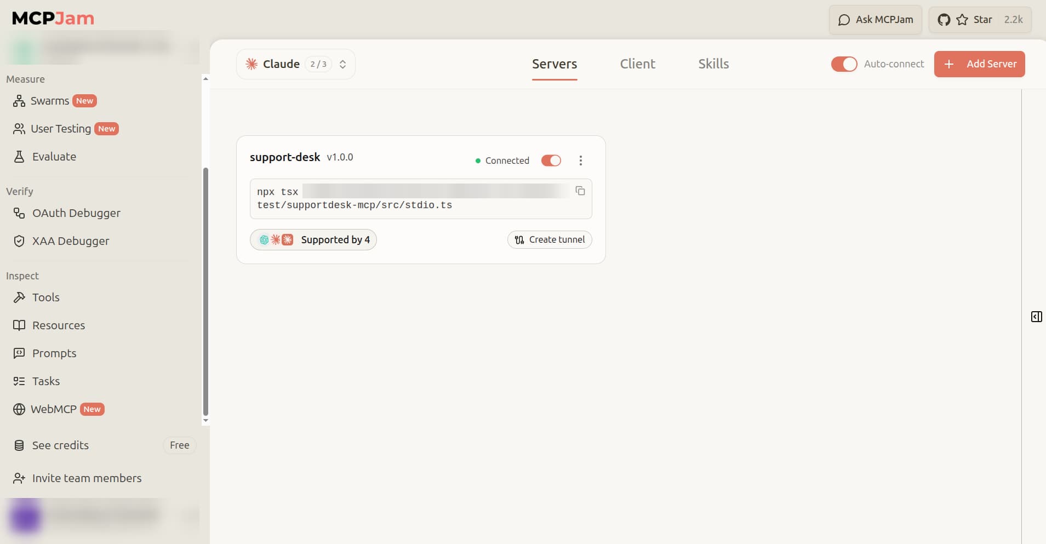Click the v1.0.0 version text

pos(340,157)
